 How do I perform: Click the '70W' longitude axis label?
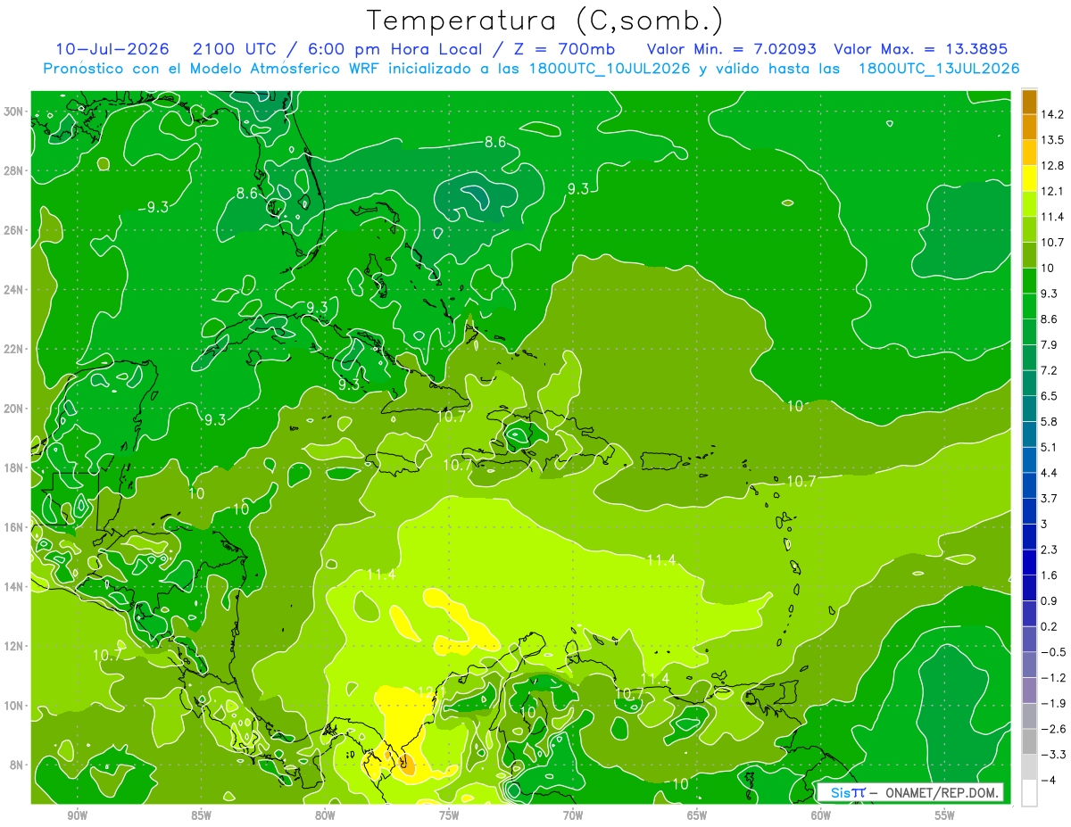573,815
